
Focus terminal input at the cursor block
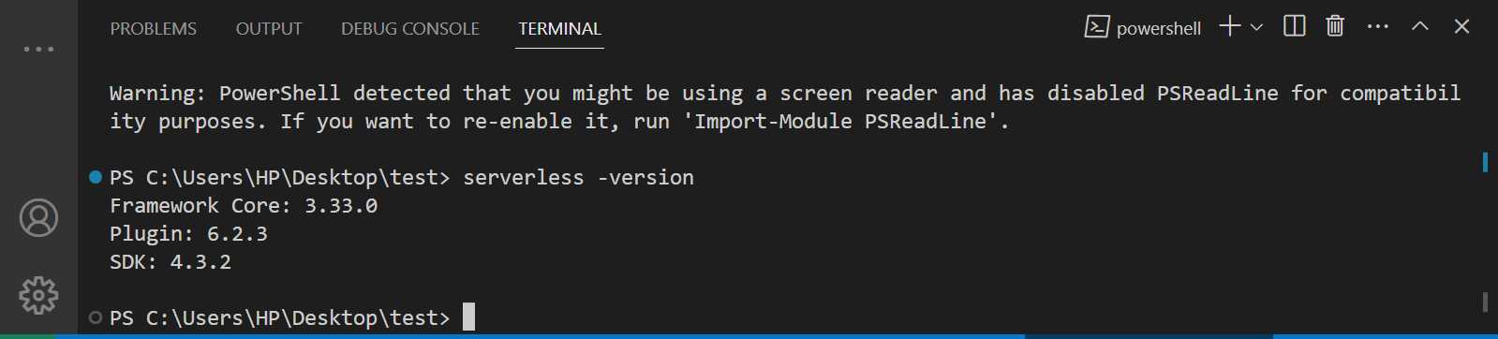coord(469,317)
